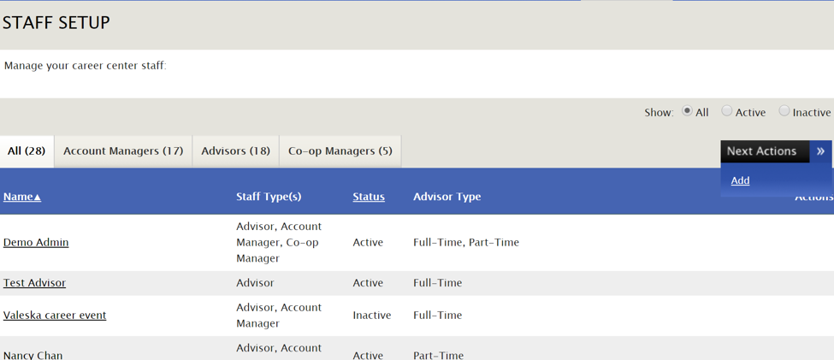The width and height of the screenshot is (834, 360).
Task: Select the All radio button
Action: coord(687,111)
